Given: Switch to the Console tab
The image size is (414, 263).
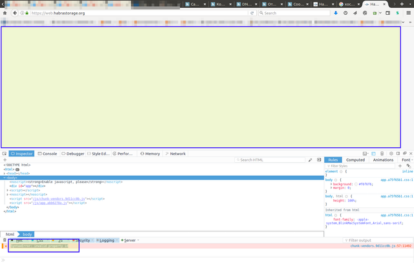Looking at the screenshot, I should pos(47,154).
